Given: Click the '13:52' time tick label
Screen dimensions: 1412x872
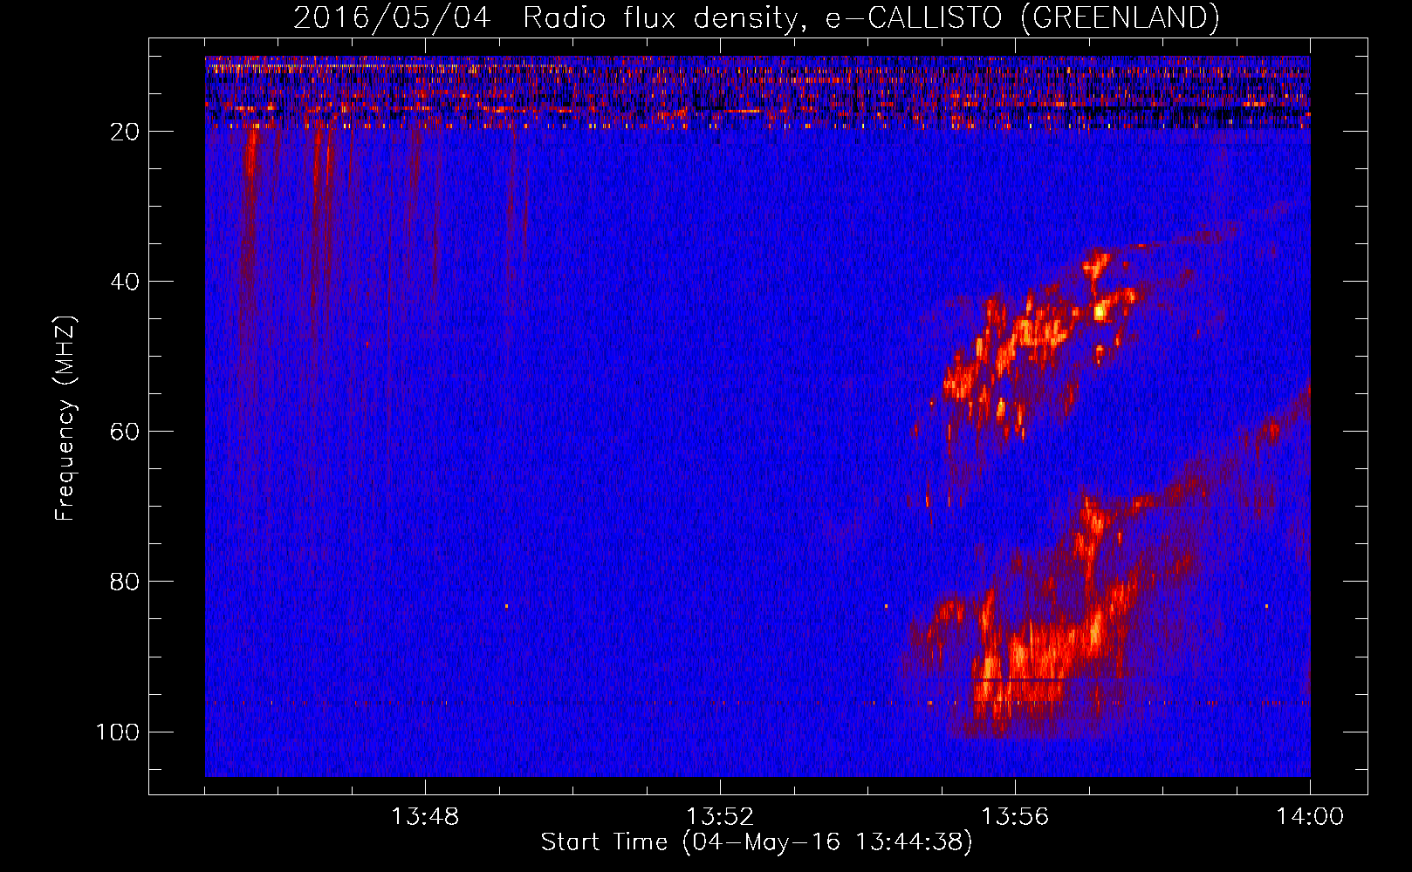Looking at the screenshot, I should point(720,817).
